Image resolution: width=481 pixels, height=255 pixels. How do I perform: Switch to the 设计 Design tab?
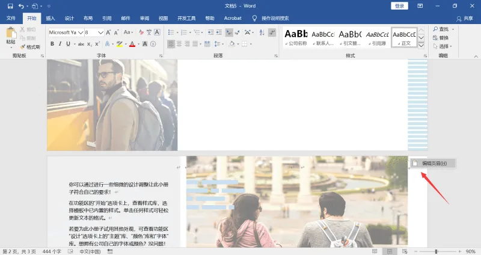(69, 19)
